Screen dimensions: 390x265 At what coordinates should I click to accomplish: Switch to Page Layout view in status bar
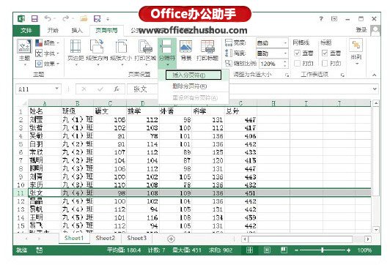267,250
